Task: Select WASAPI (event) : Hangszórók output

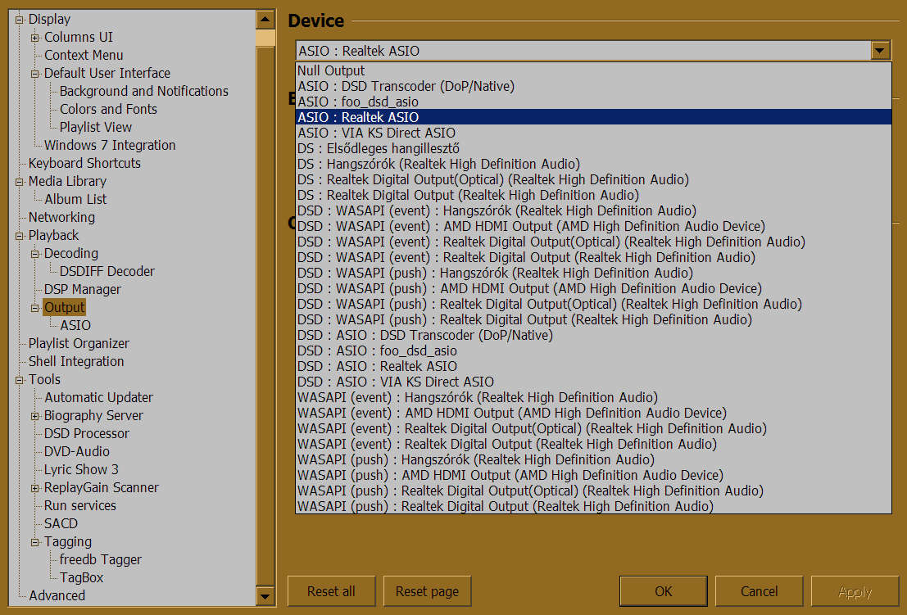Action: pos(593,398)
